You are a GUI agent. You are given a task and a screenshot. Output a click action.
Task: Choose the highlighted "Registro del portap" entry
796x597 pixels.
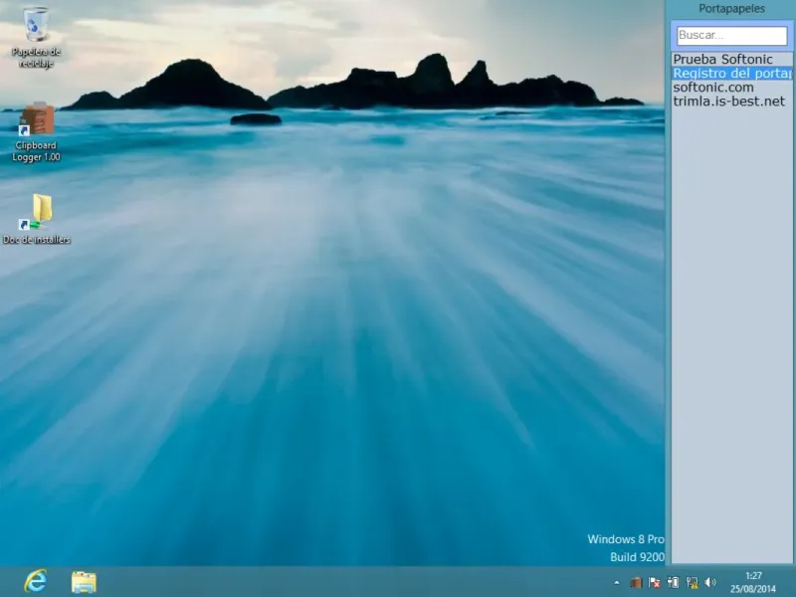point(731,74)
